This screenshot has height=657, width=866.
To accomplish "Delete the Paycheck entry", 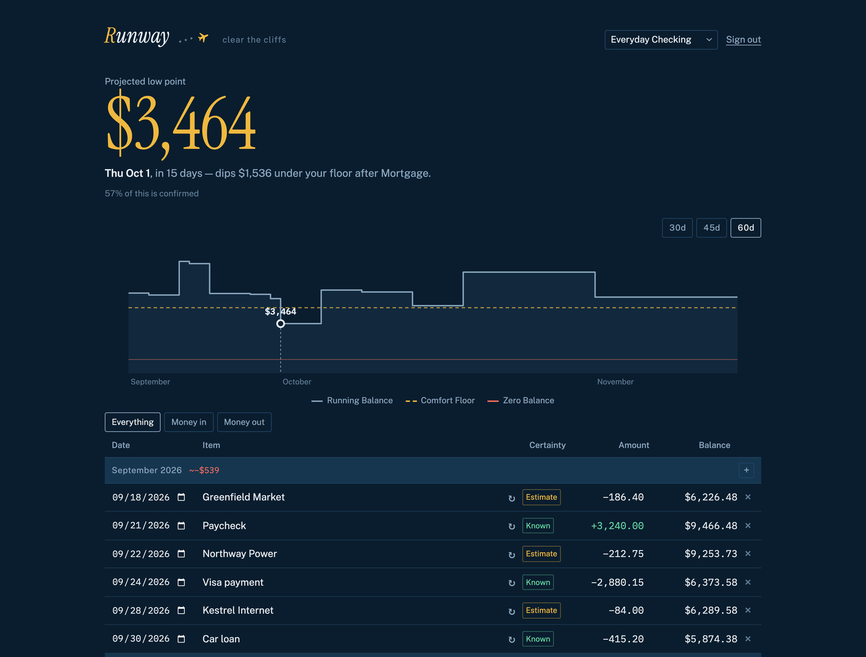I will pos(748,526).
